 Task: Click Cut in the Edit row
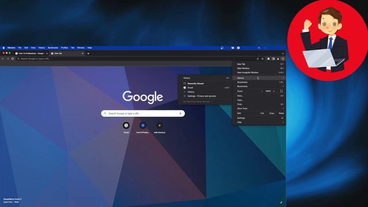[x=262, y=113]
